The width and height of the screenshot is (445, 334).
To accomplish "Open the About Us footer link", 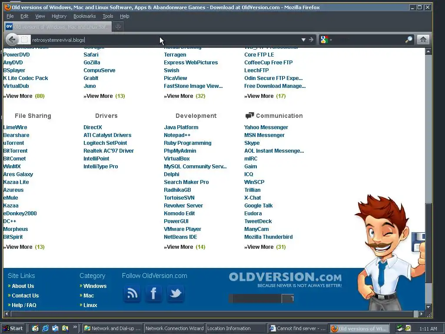I will click(23, 286).
